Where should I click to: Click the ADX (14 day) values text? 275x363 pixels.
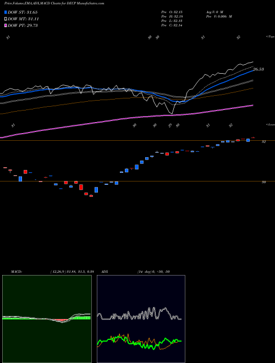[153, 272]
